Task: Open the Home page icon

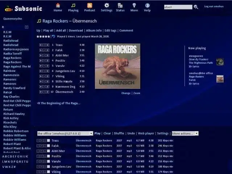Action: pyautogui.click(x=58, y=5)
